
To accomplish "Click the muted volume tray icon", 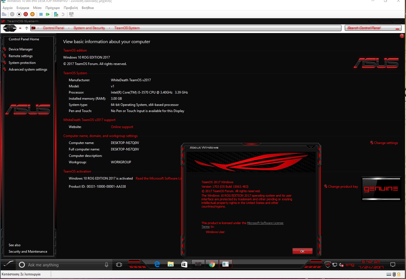I will click(341, 265).
